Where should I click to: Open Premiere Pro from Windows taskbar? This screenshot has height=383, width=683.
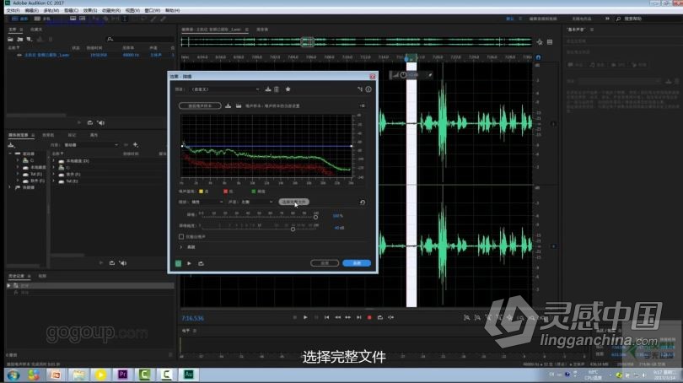122,374
